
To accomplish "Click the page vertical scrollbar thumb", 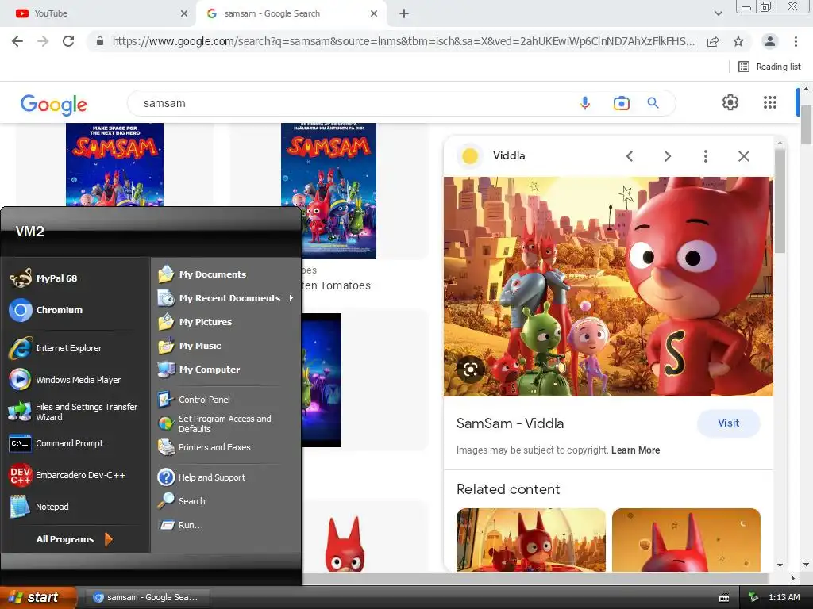I will pos(806,124).
